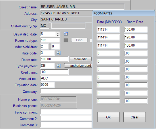Image resolution: width=156 pixels, height=129 pixels.
Task: Click the Company name field
Action: click(x=66, y=91)
